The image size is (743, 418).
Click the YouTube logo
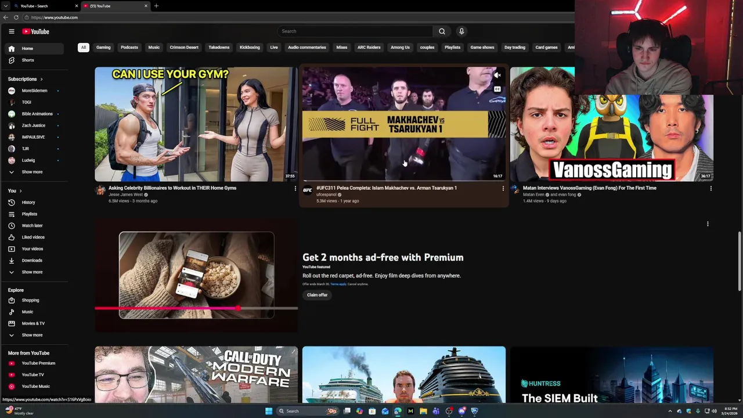click(36, 31)
